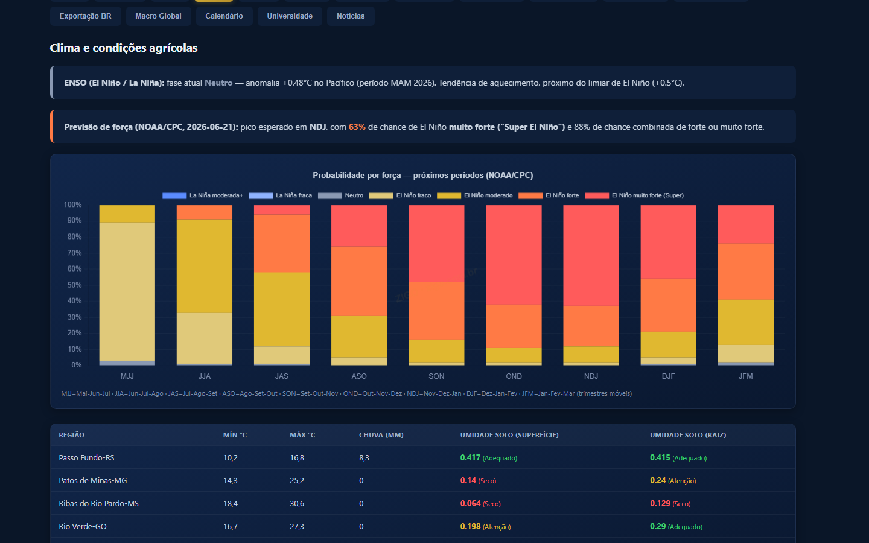Open the Calendário tab
Image resolution: width=869 pixels, height=543 pixels.
(224, 16)
